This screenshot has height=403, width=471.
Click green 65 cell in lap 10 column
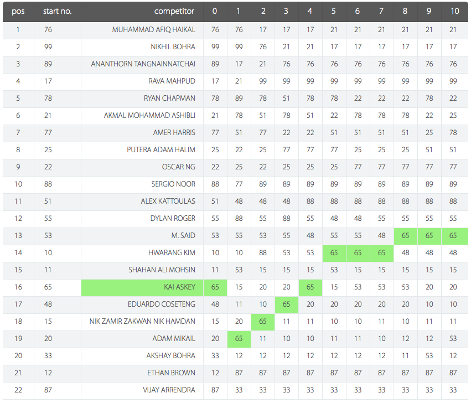pyautogui.click(x=455, y=236)
